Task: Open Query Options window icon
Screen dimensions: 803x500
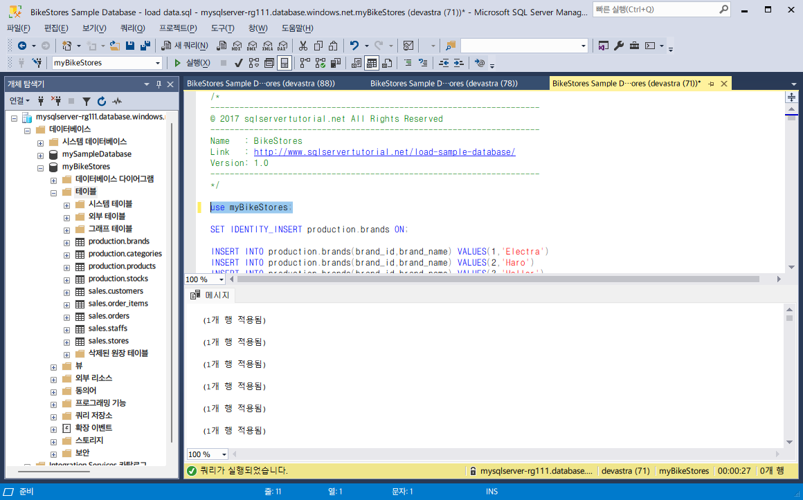Action: (269, 63)
